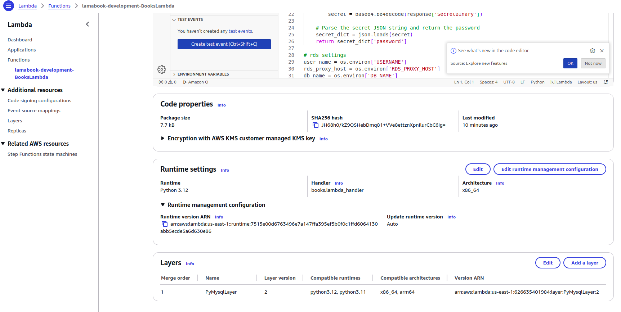This screenshot has height=312, width=621.
Task: Open settings gear in the new features notification
Action: pos(593,51)
